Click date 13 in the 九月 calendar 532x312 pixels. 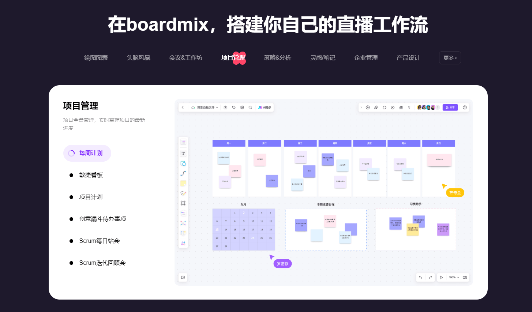click(x=217, y=230)
